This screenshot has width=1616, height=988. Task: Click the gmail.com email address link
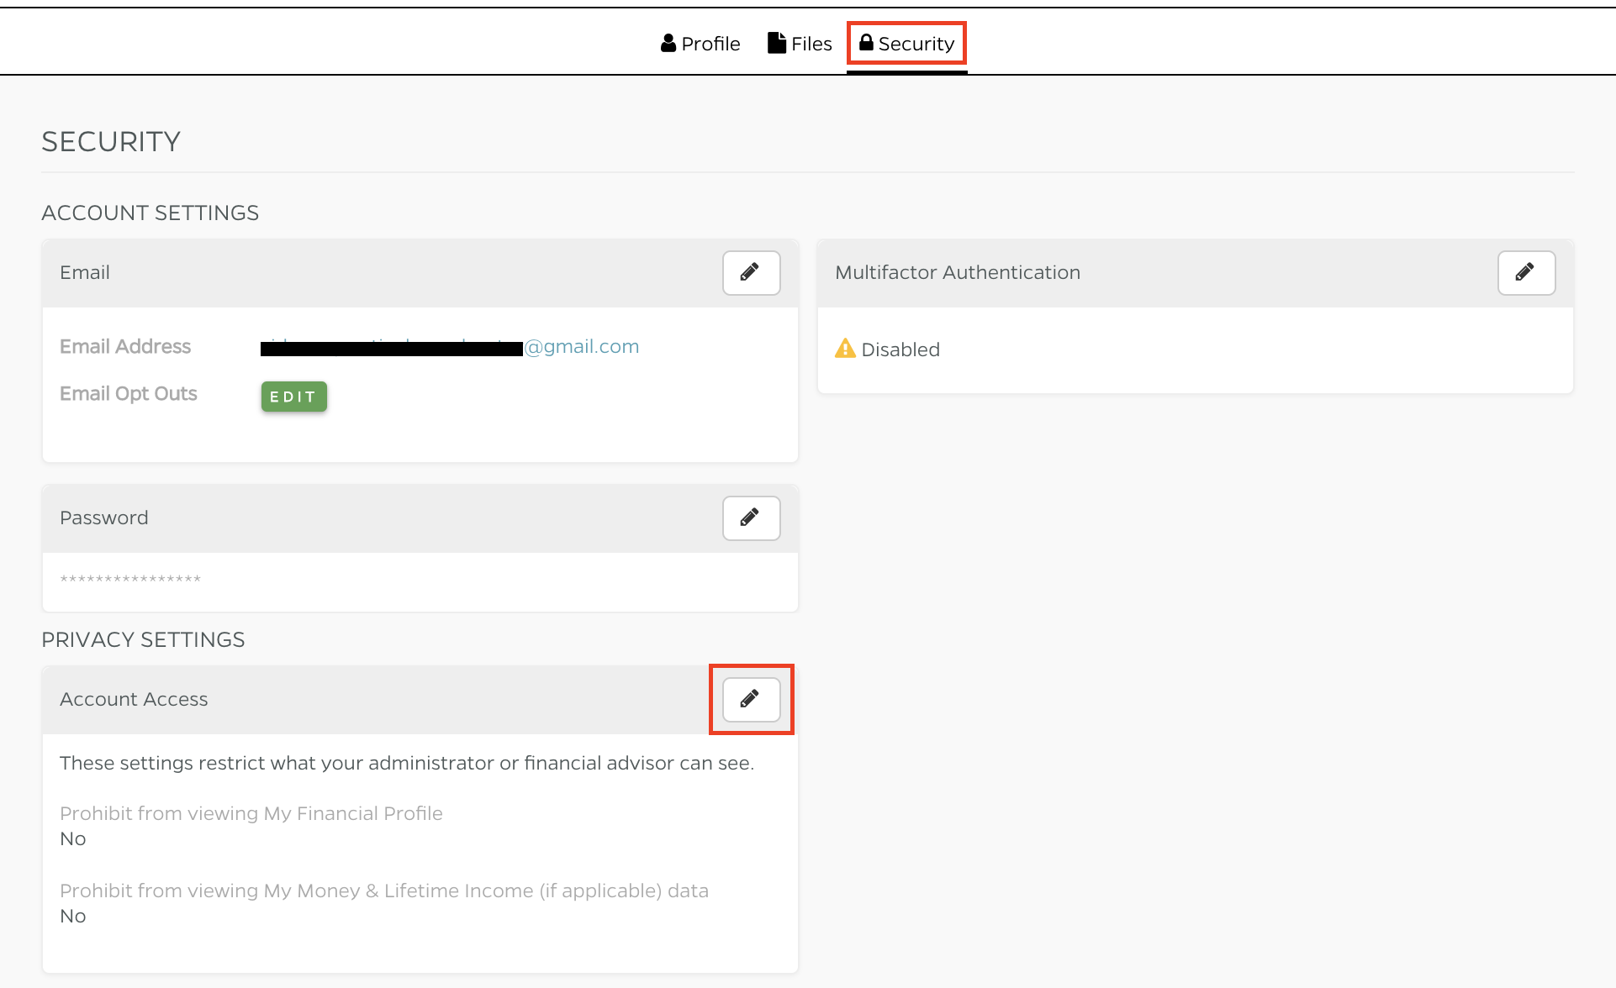582,347
